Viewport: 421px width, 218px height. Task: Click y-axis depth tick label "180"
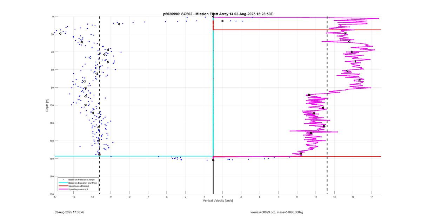point(51,176)
